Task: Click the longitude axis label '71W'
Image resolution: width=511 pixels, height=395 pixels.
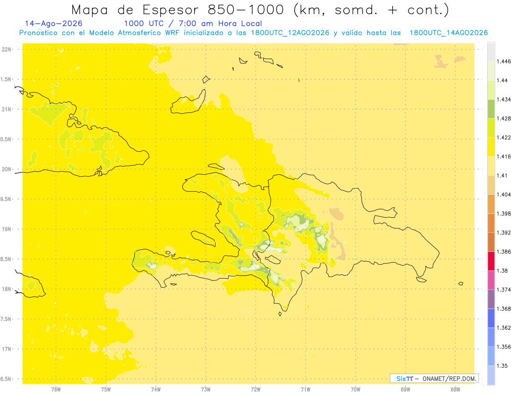Action: click(305, 389)
